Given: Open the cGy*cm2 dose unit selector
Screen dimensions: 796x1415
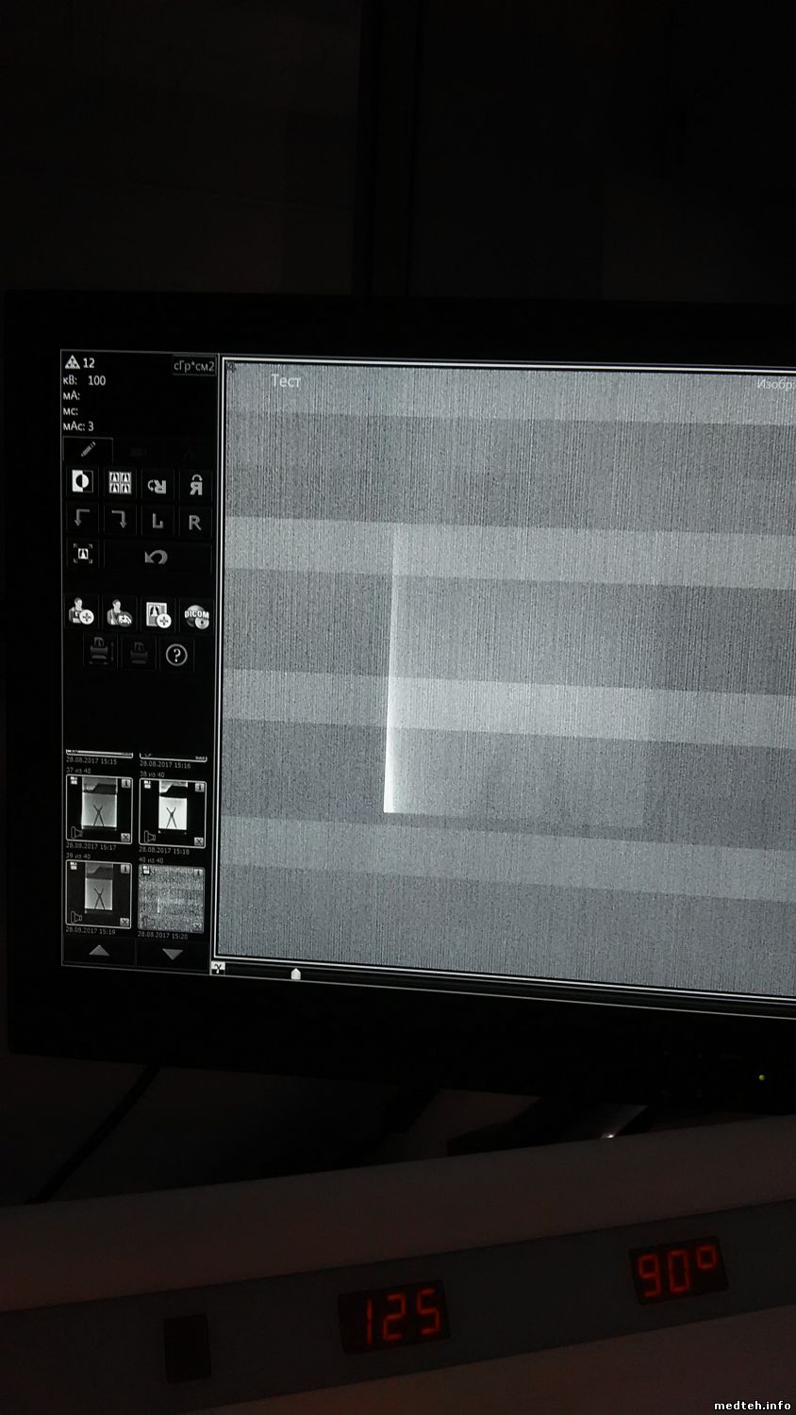Looking at the screenshot, I should (194, 366).
